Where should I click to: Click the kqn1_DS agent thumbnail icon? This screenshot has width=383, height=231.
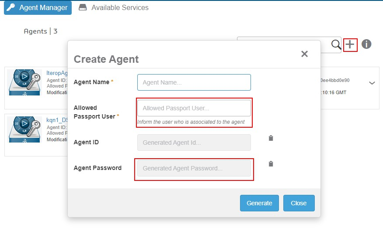(x=24, y=129)
